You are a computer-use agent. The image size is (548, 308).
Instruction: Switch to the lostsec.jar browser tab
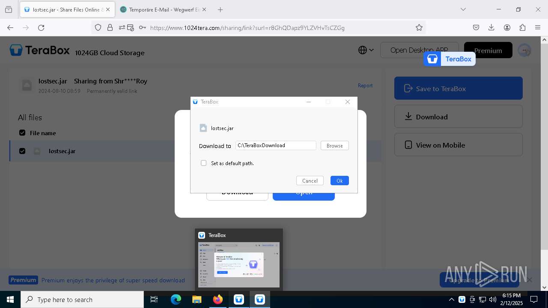pyautogui.click(x=67, y=9)
